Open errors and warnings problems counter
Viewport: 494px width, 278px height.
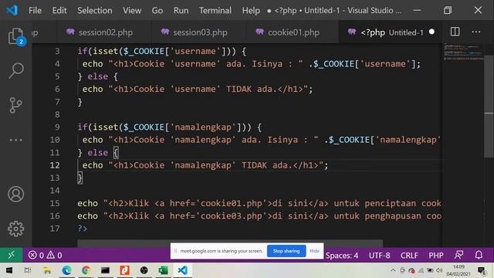(x=45, y=255)
